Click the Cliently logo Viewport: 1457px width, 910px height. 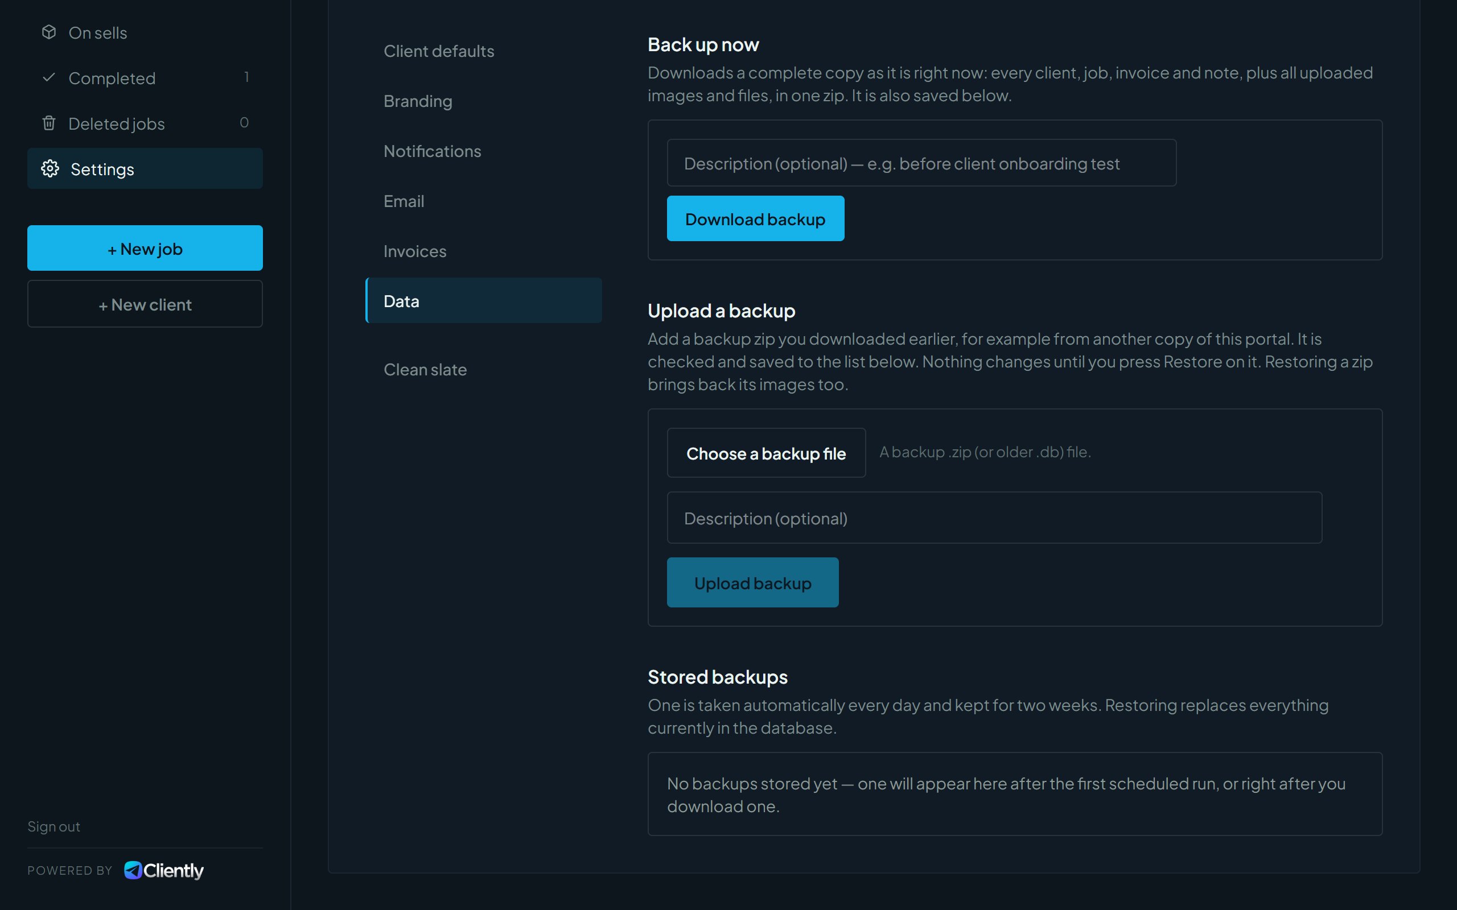[x=164, y=870]
